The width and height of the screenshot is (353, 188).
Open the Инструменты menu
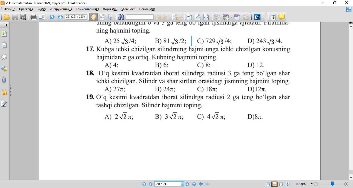click(x=61, y=9)
